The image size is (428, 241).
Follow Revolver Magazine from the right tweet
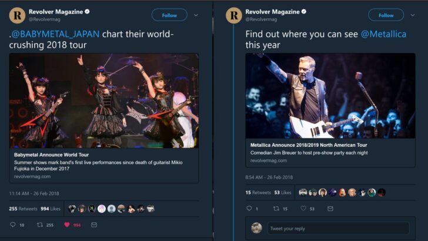coord(386,15)
